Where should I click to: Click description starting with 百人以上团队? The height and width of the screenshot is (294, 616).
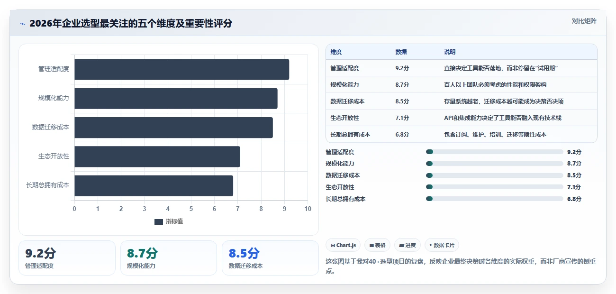[495, 85]
